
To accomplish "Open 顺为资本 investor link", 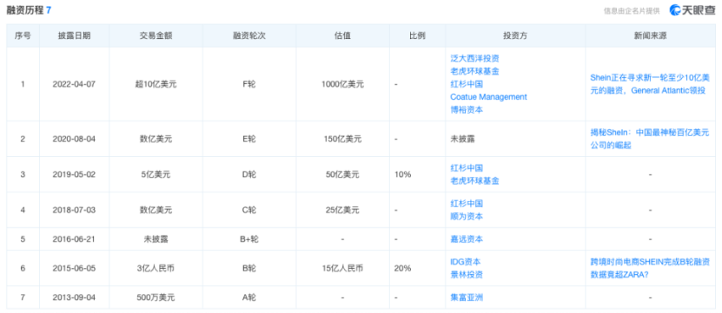I will [x=467, y=217].
